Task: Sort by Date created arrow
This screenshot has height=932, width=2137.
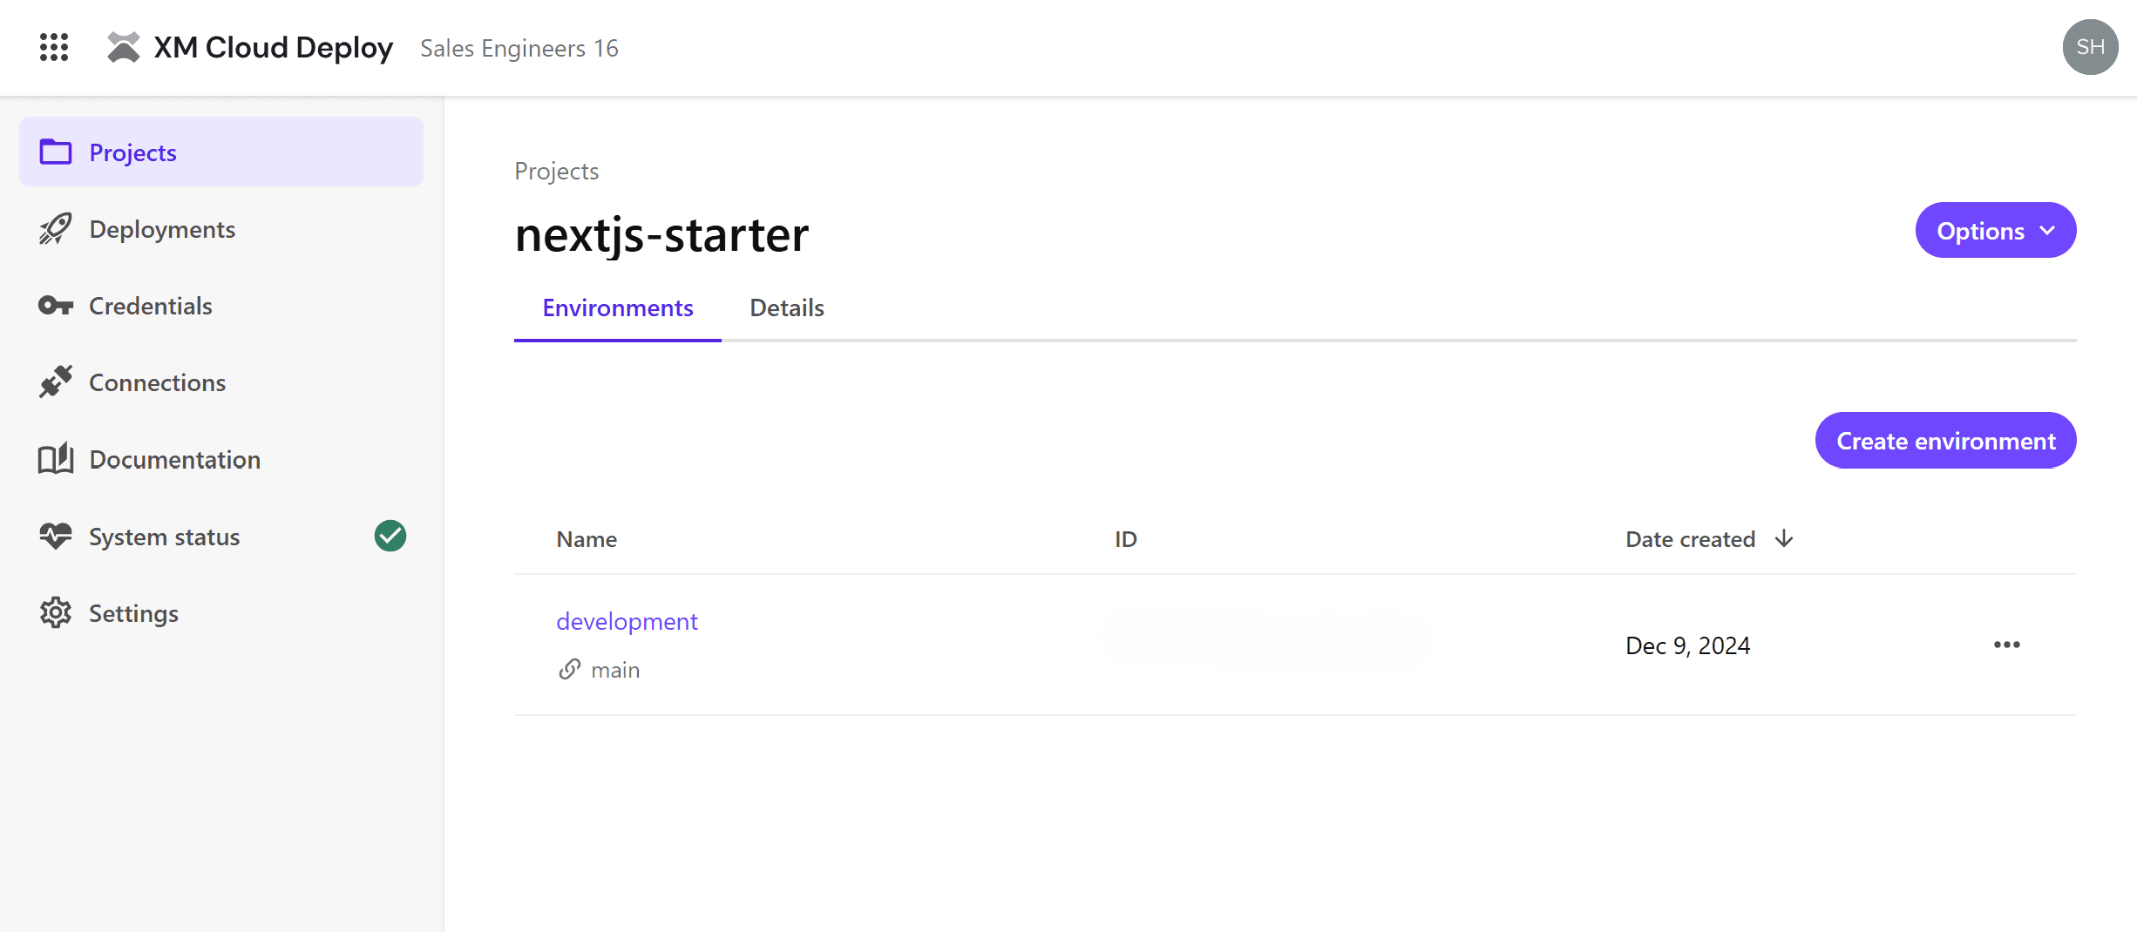Action: pyautogui.click(x=1784, y=538)
